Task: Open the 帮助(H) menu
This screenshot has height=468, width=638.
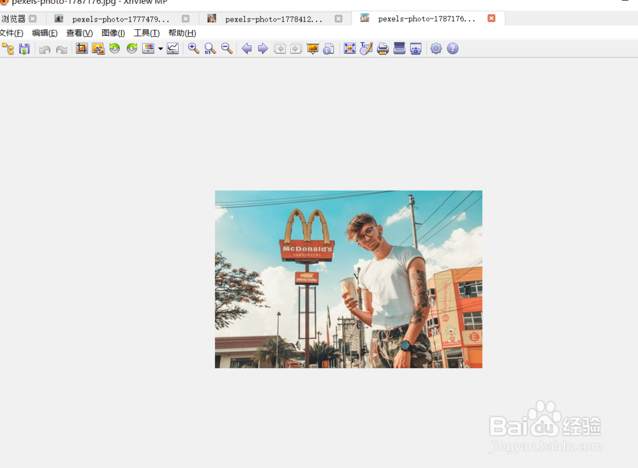Action: pyautogui.click(x=182, y=33)
